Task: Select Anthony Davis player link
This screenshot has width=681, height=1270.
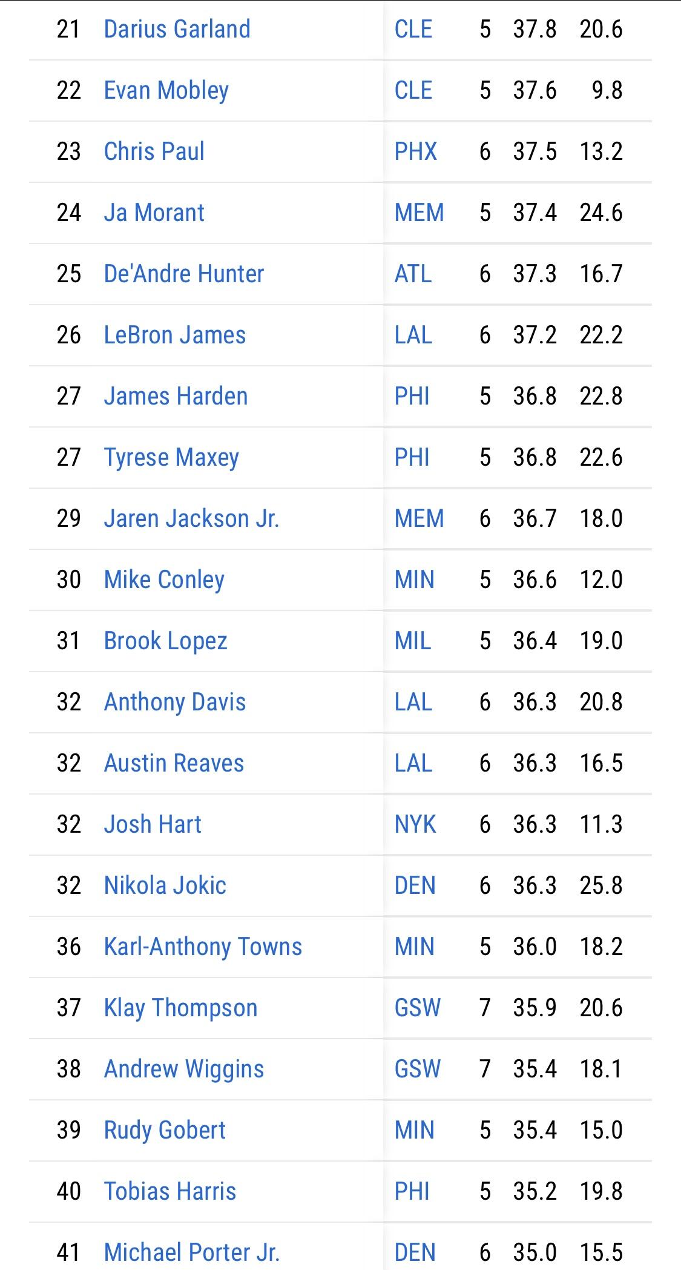Action: click(174, 702)
